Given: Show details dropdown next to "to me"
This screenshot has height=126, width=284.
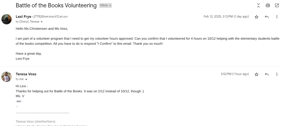Looking at the screenshot, I should click(x=26, y=79).
